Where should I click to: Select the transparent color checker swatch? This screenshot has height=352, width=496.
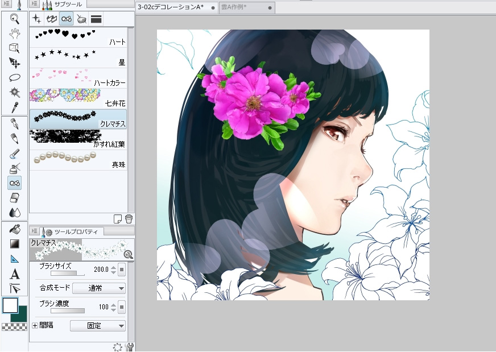tap(10, 327)
